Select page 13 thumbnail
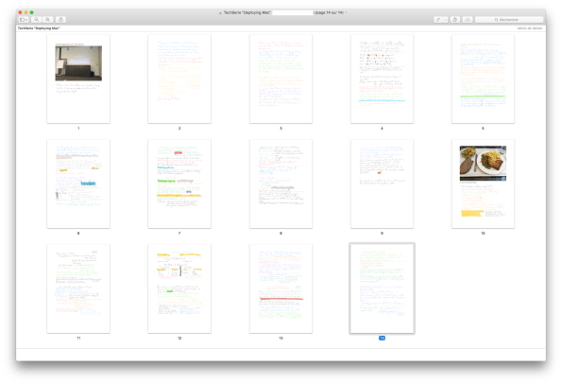The height and width of the screenshot is (384, 562). (281, 288)
